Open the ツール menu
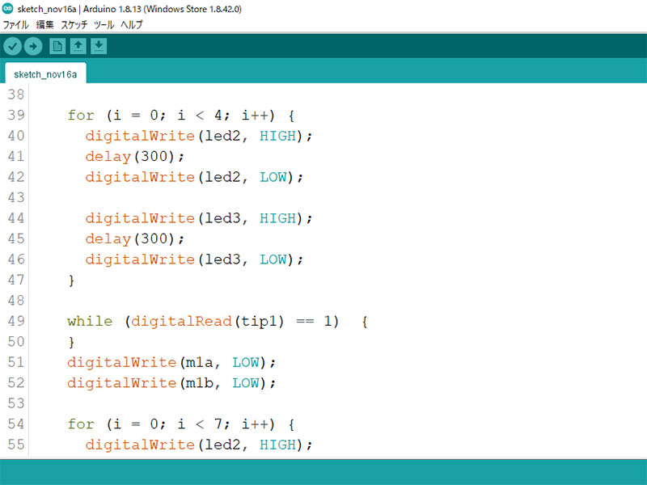 click(x=104, y=25)
